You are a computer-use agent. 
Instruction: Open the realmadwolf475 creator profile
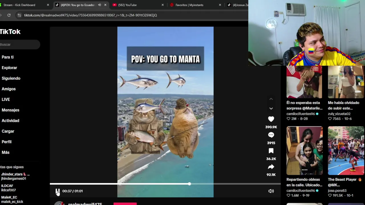tap(85, 204)
